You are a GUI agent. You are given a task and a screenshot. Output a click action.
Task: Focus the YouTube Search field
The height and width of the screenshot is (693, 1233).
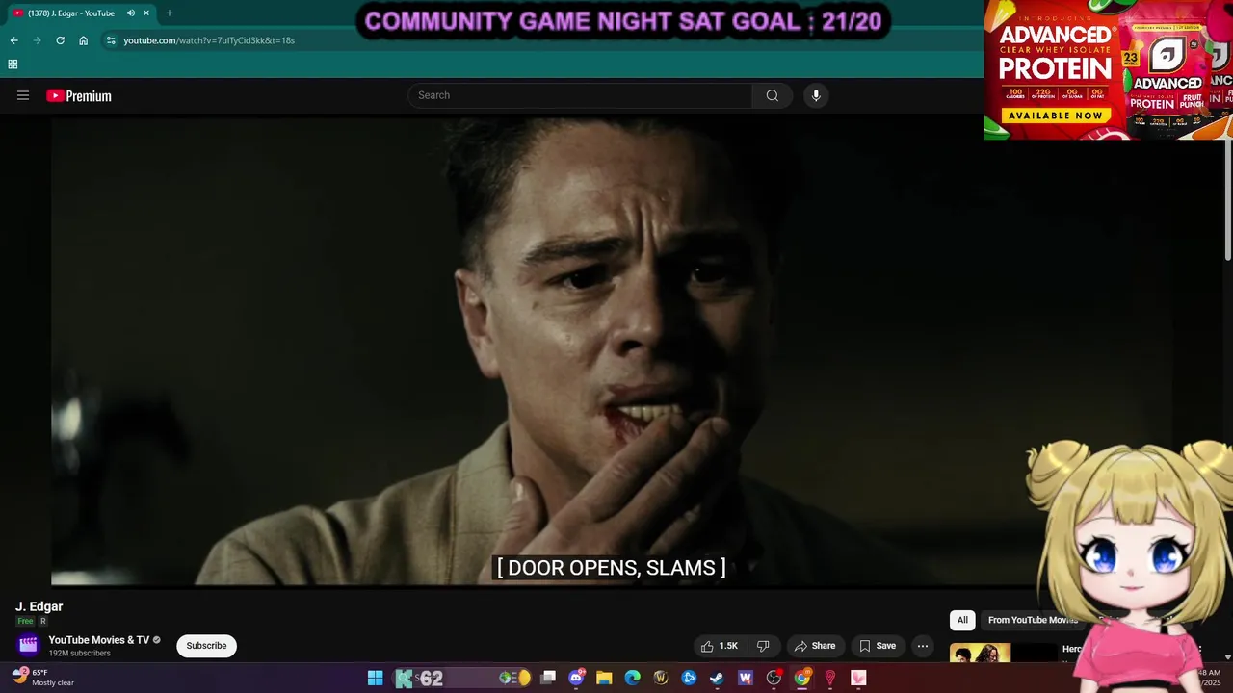(581, 95)
